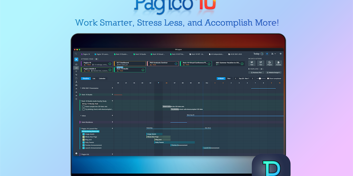Collapse the Pagico 9.6 row

click(81, 154)
